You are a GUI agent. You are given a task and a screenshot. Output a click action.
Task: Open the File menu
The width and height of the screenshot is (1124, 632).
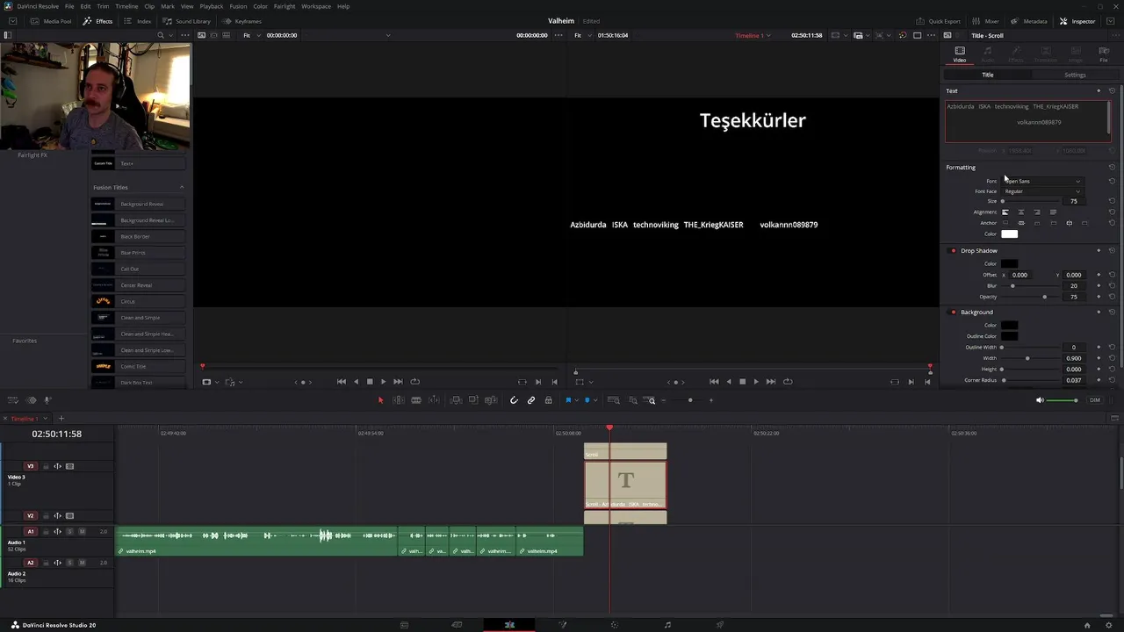pyautogui.click(x=69, y=6)
